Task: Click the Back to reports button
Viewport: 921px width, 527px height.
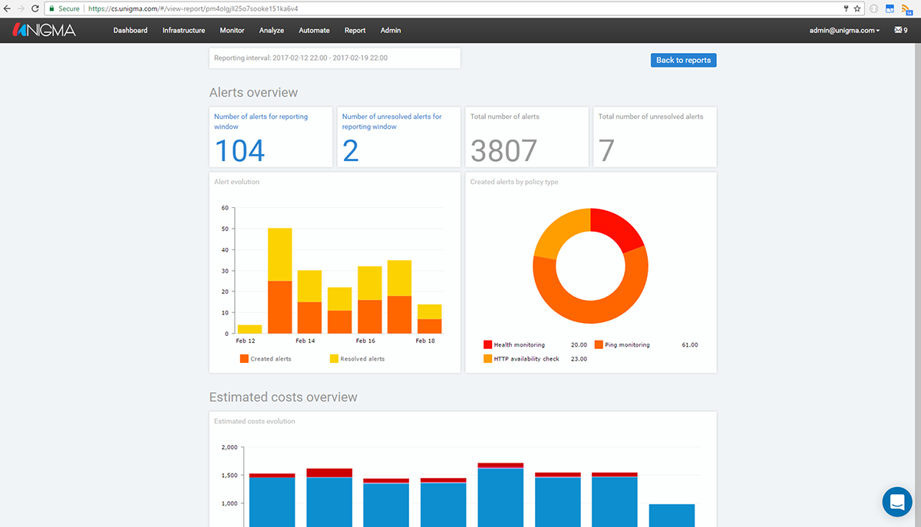Action: click(x=683, y=60)
